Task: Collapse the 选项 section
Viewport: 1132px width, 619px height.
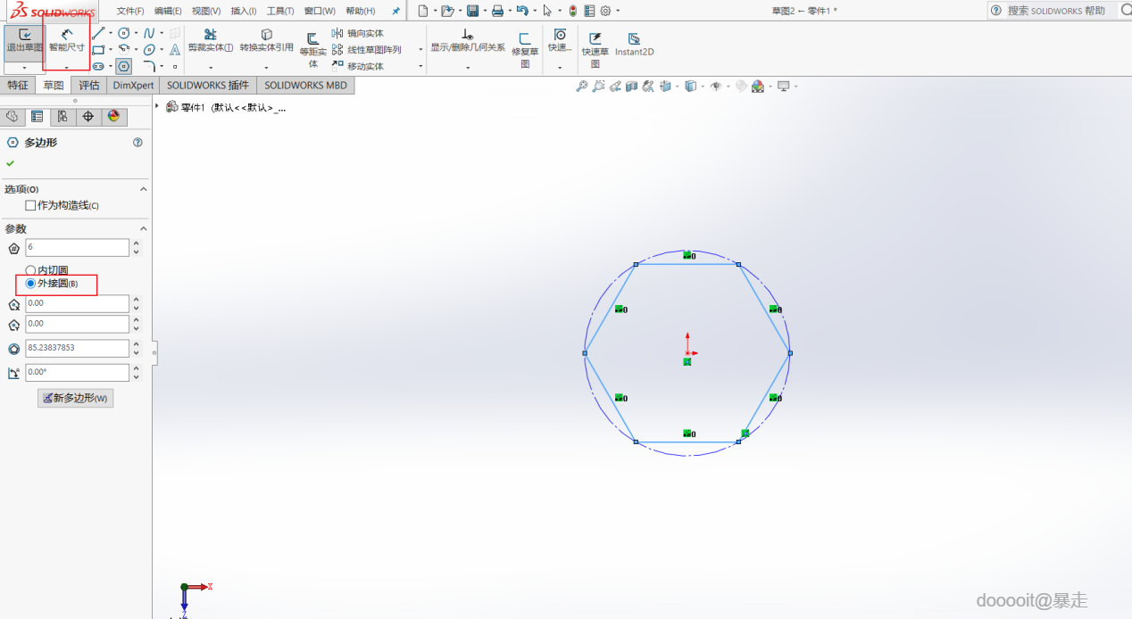Action: tap(144, 189)
